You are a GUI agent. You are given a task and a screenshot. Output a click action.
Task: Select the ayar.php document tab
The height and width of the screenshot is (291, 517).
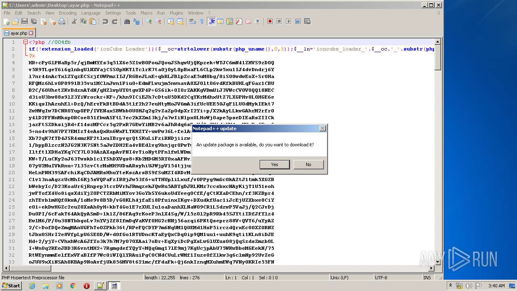(19, 33)
